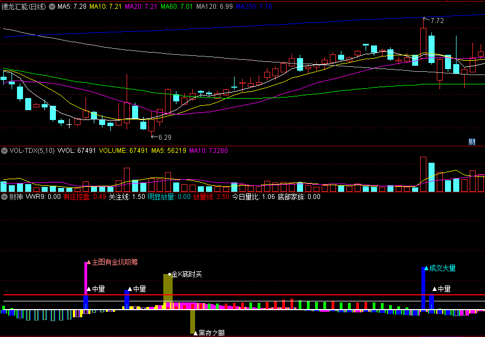Viewport: 485px width, 337px height.
Task: Click the 底部家族: 0.00 label
Action: point(299,197)
